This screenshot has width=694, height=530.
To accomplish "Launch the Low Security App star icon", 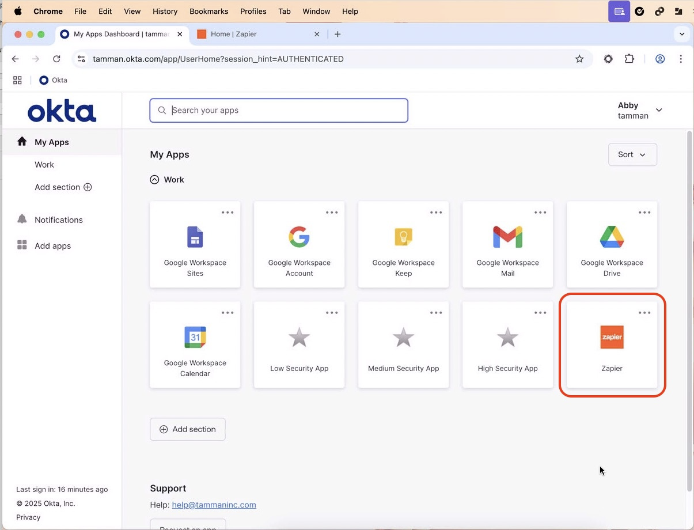I will click(299, 338).
